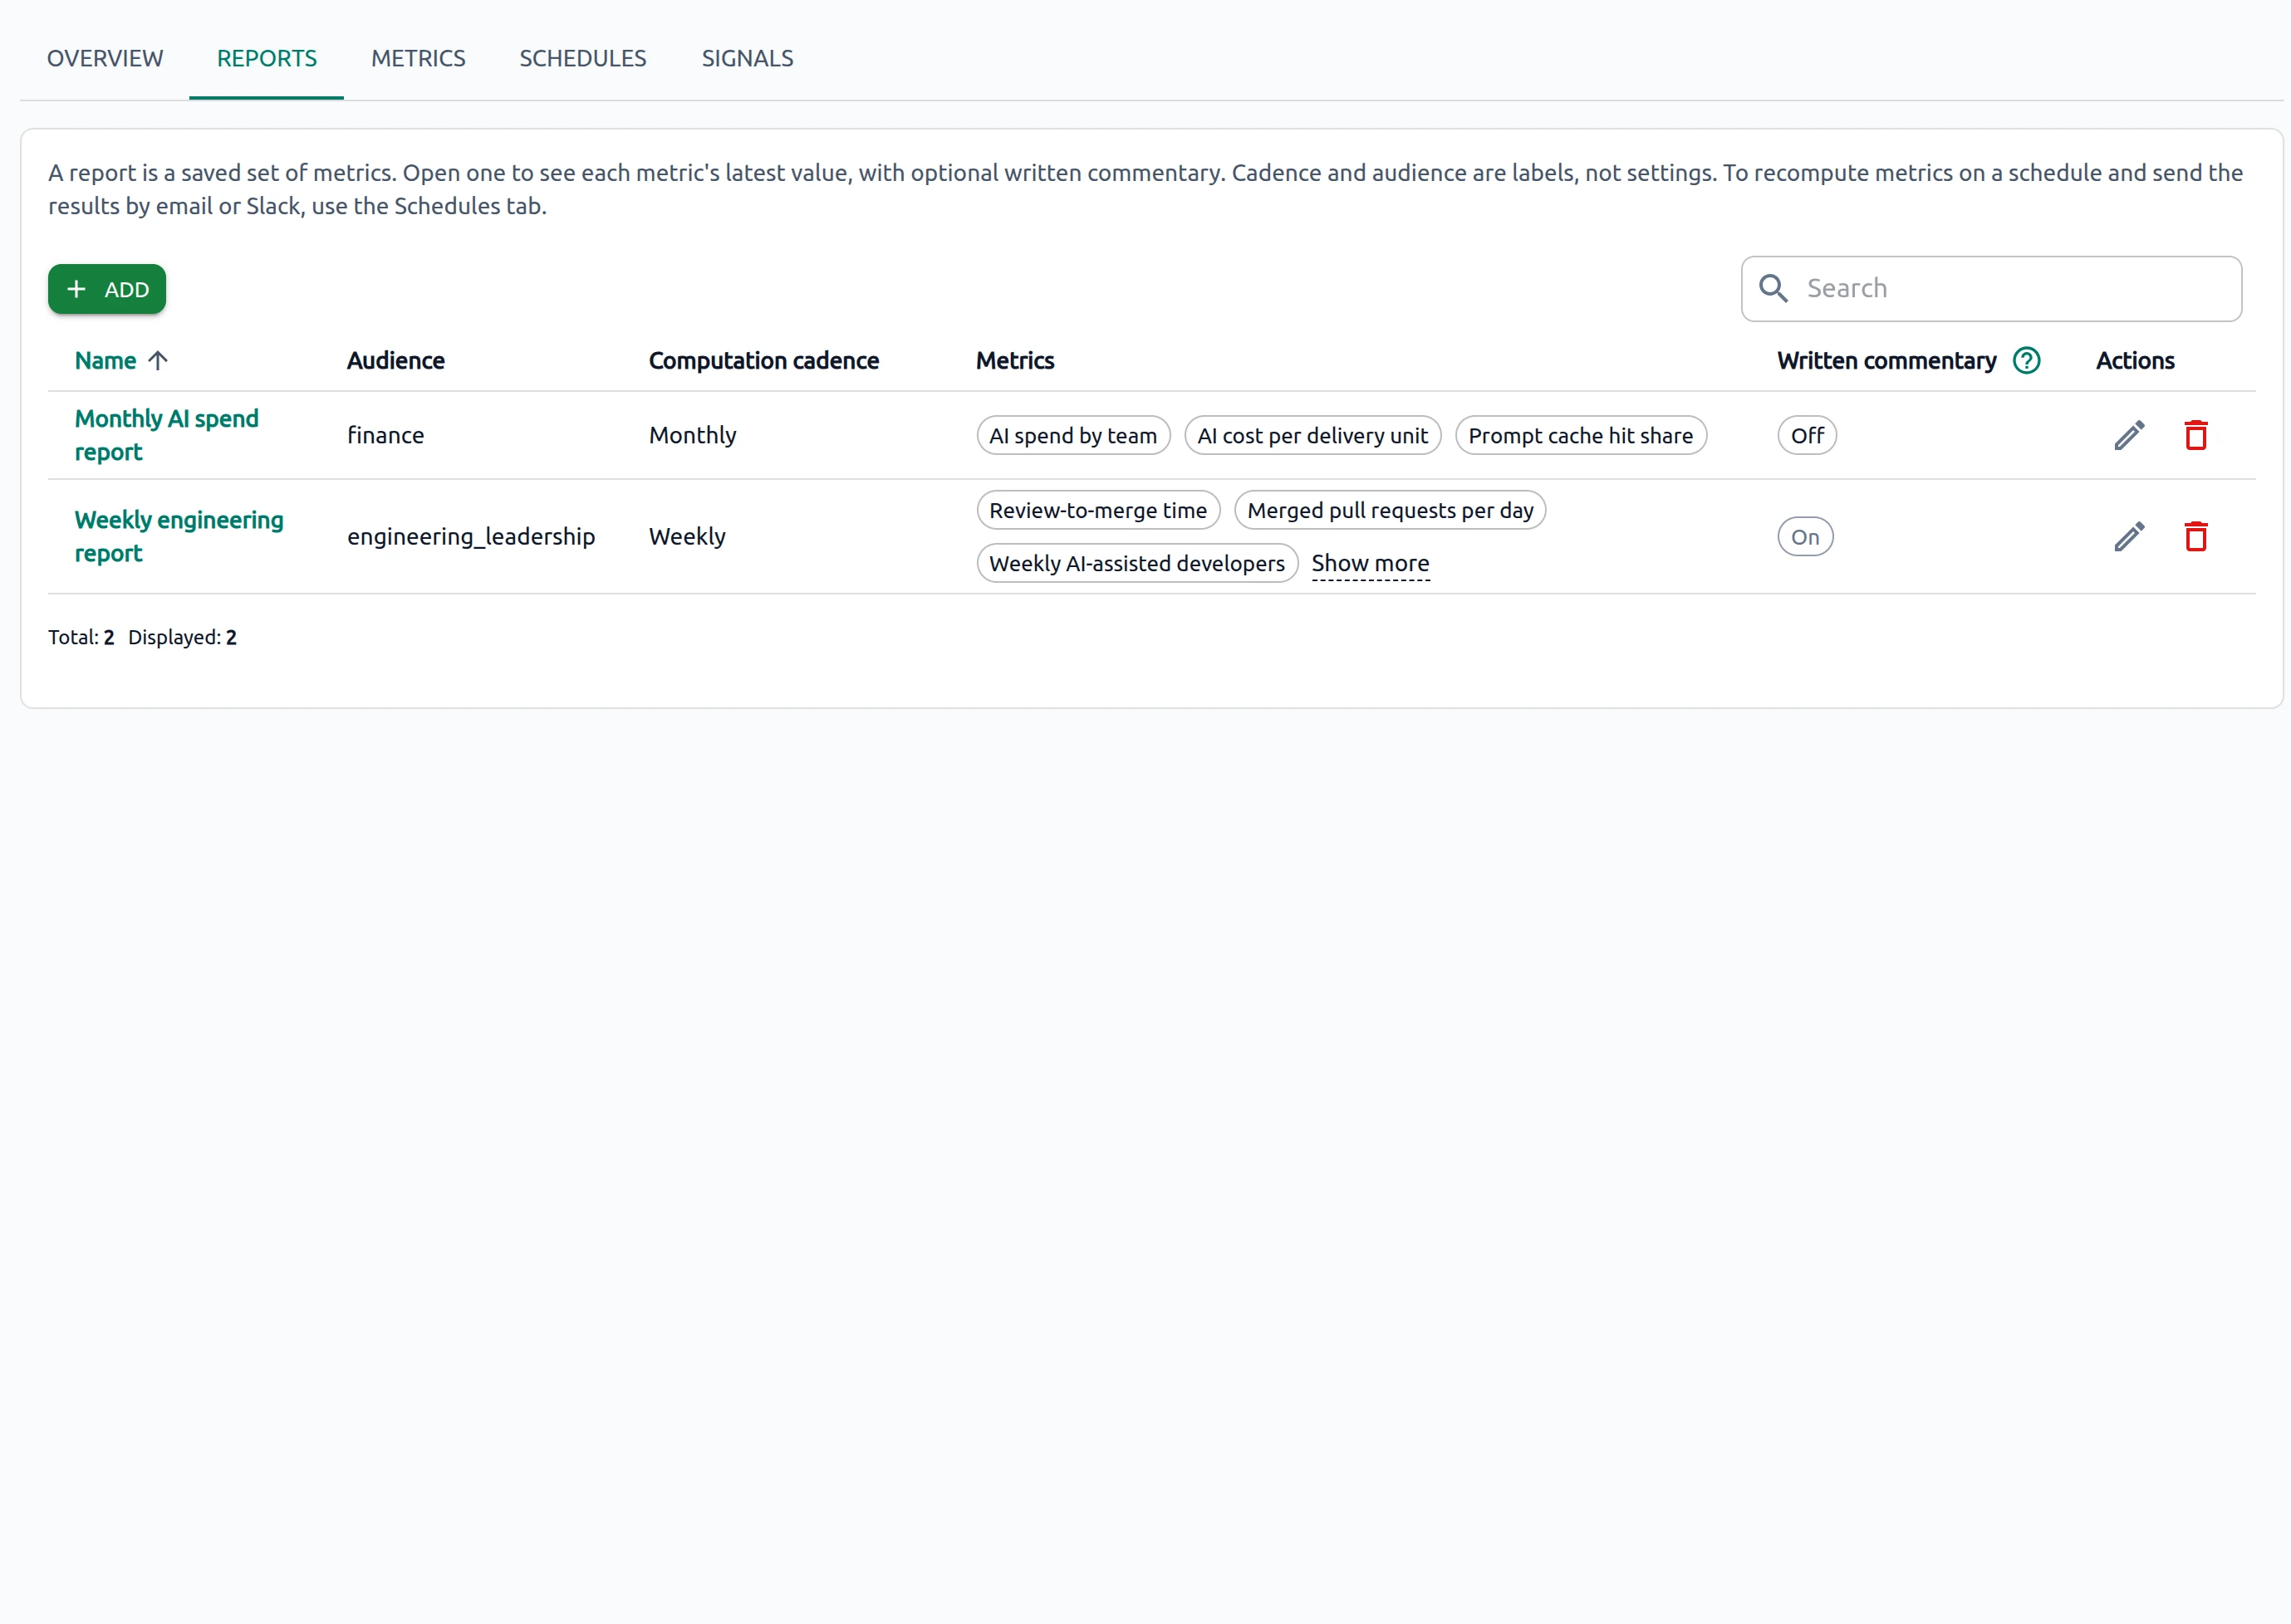Click the Written commentary column header
The height and width of the screenshot is (1624, 2291).
(x=1886, y=361)
